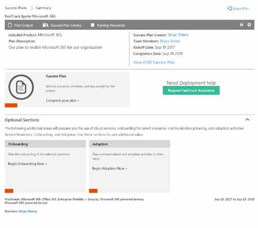Click the Share Plan icon

click(x=230, y=8)
